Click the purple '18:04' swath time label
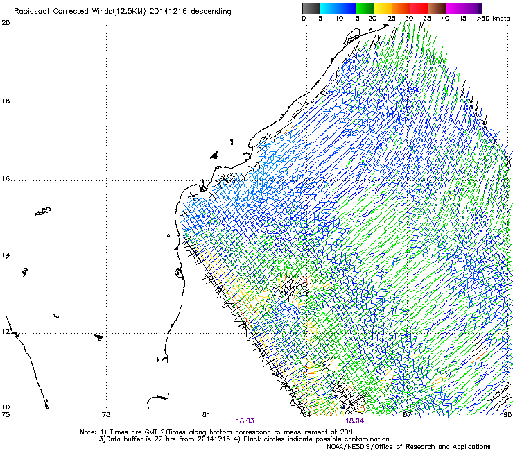The image size is (513, 451). tap(355, 421)
